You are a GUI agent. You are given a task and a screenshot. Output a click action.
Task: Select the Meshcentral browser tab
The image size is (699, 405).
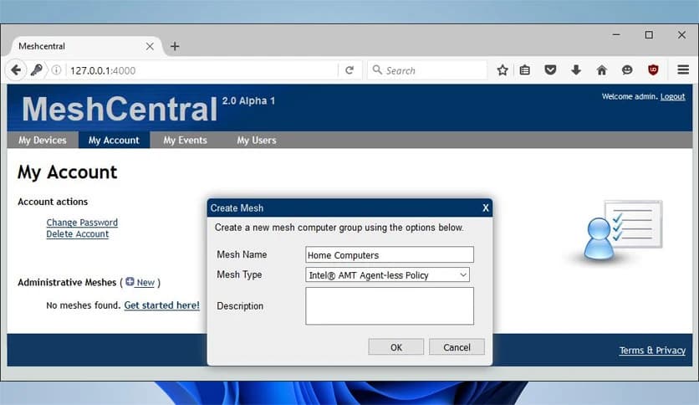(84, 46)
